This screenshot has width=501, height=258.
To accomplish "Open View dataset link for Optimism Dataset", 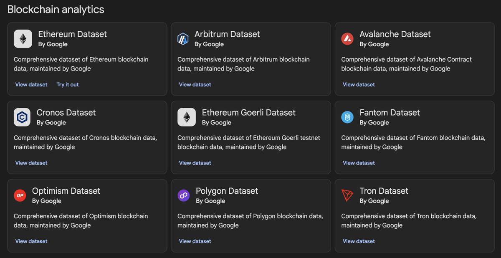I will click(x=31, y=241).
